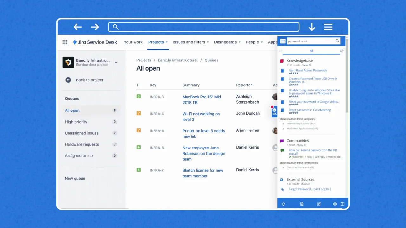The image size is (406, 228).
Task: Open Your work in navigation
Action: click(133, 42)
